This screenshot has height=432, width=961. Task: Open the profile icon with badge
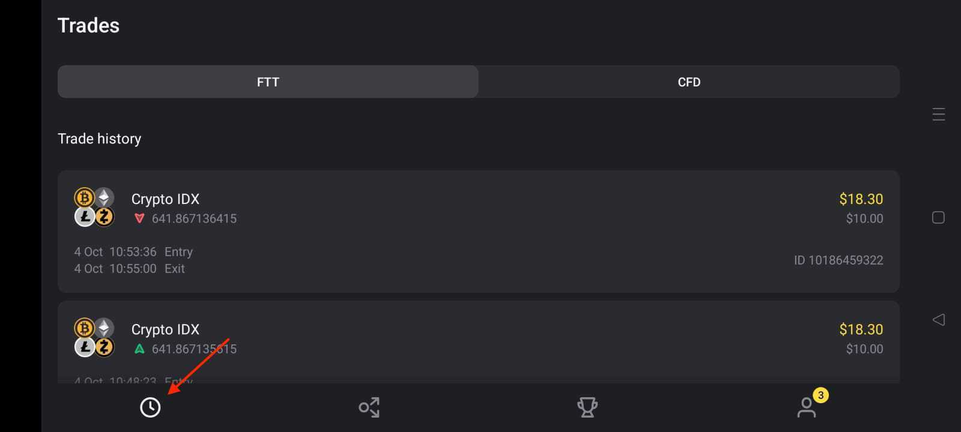[x=807, y=407]
